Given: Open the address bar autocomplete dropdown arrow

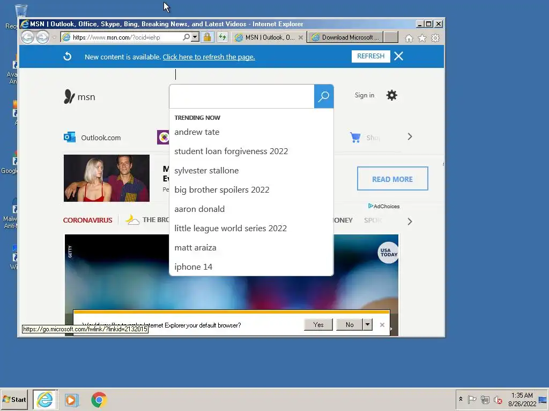Looking at the screenshot, I should pos(195,37).
